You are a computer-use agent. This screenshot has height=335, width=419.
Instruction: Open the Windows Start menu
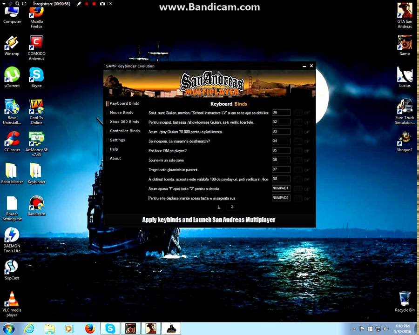(8, 328)
